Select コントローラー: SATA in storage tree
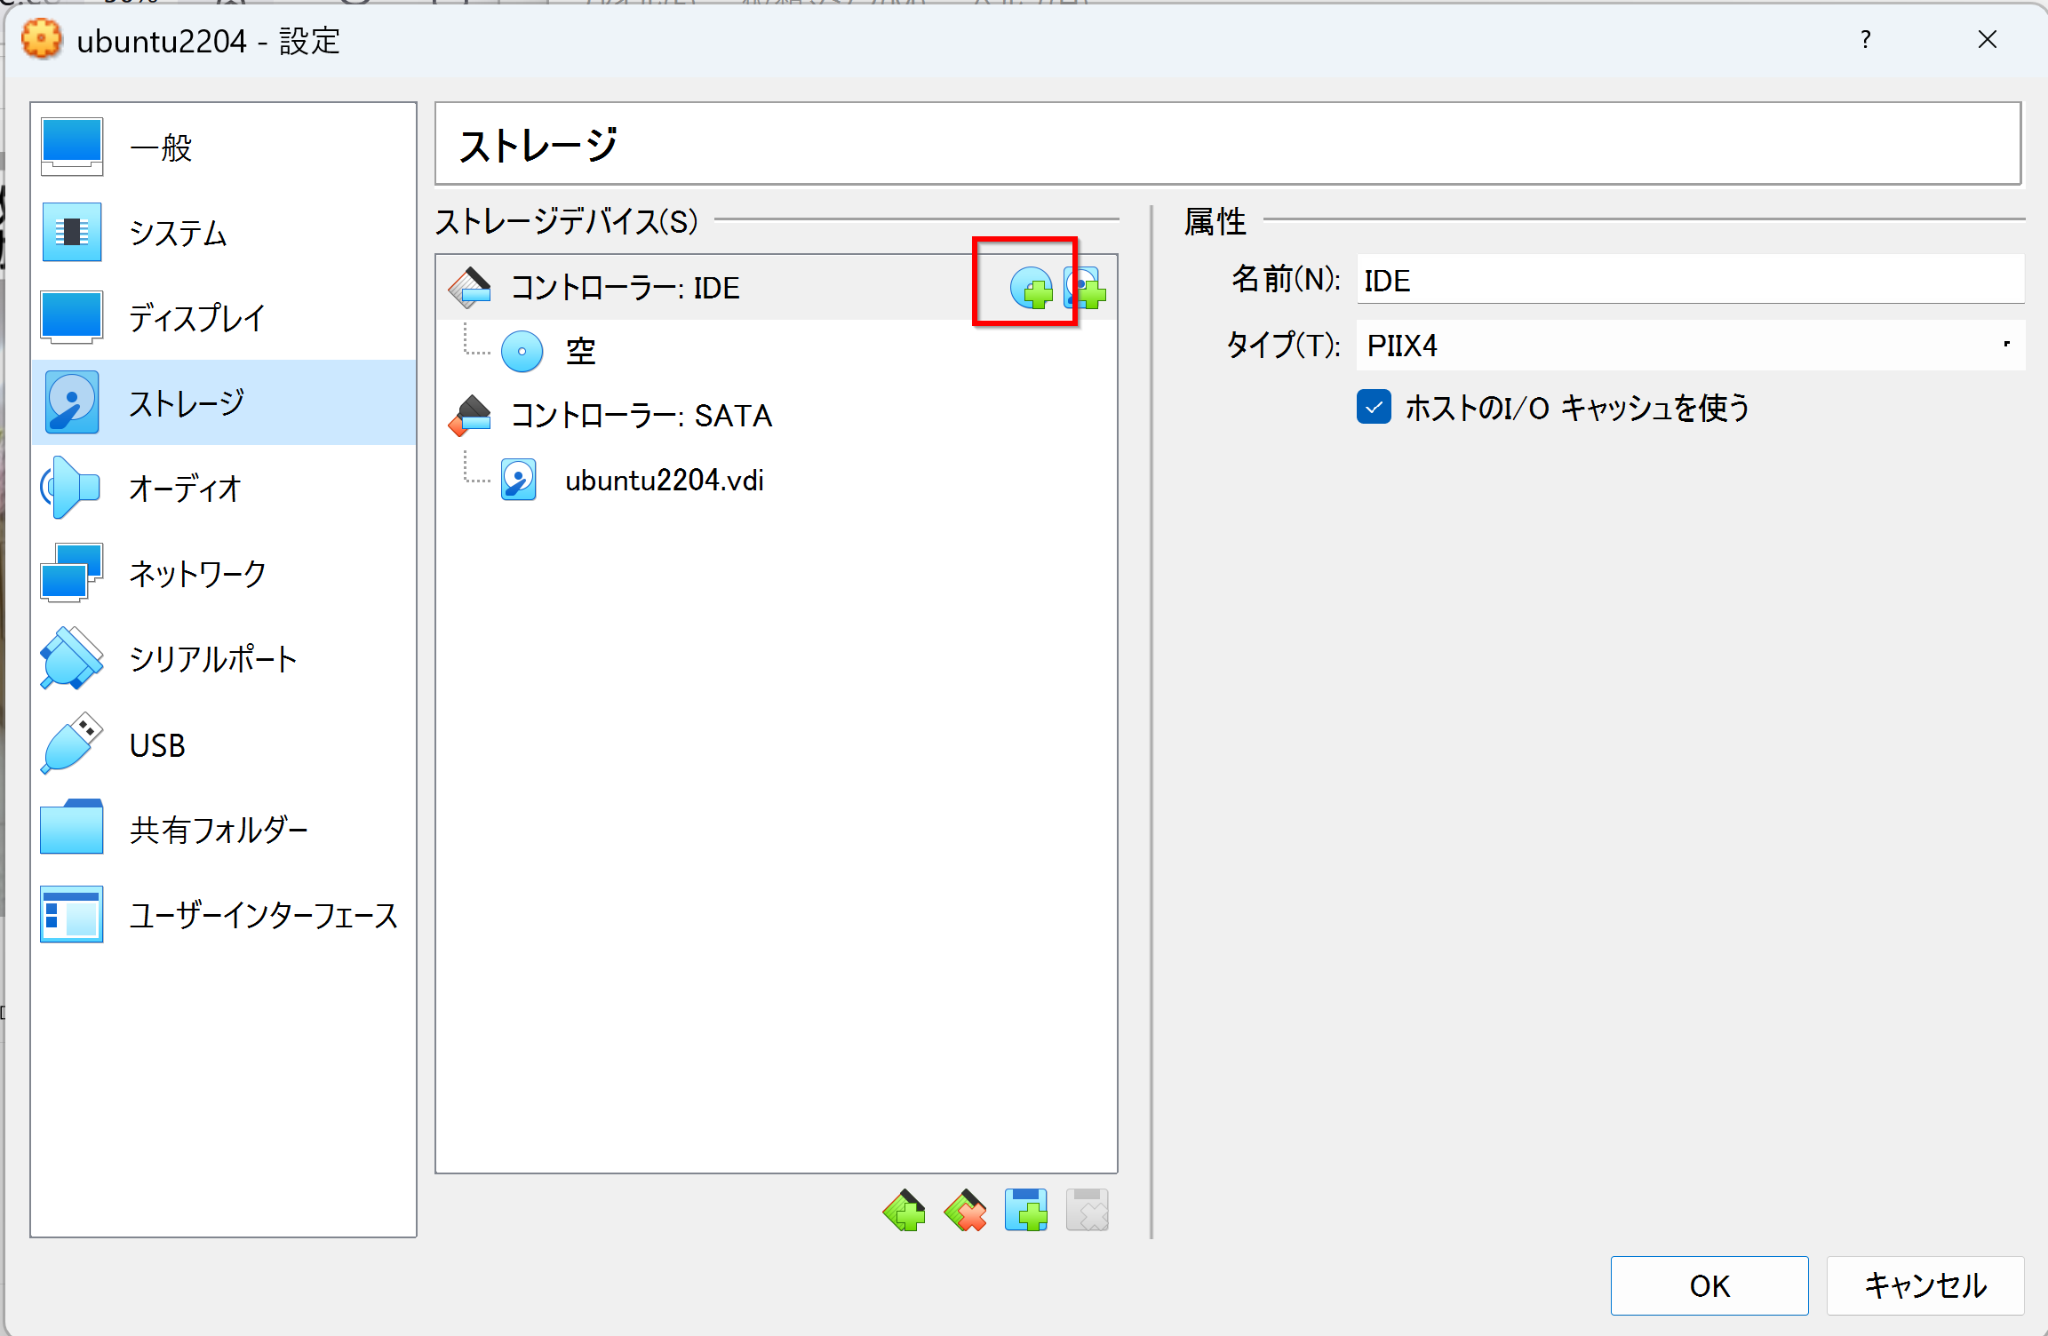Viewport: 2048px width, 1336px height. pos(643,413)
